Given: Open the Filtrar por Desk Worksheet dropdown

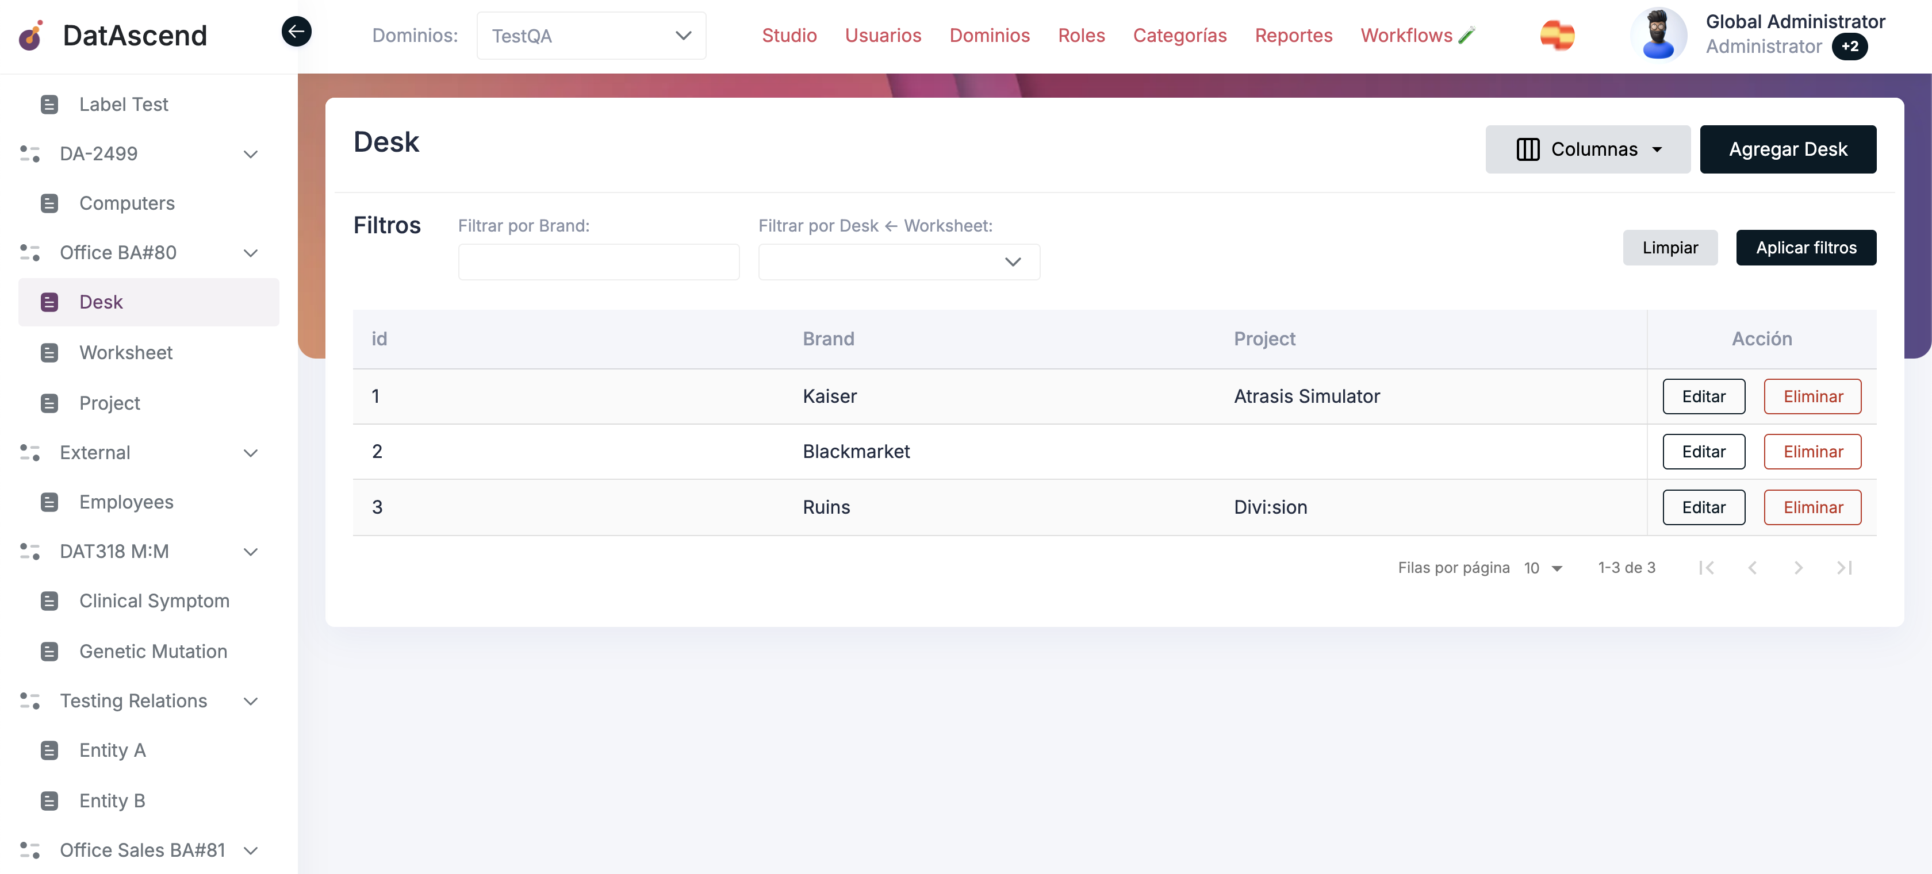Looking at the screenshot, I should [898, 261].
